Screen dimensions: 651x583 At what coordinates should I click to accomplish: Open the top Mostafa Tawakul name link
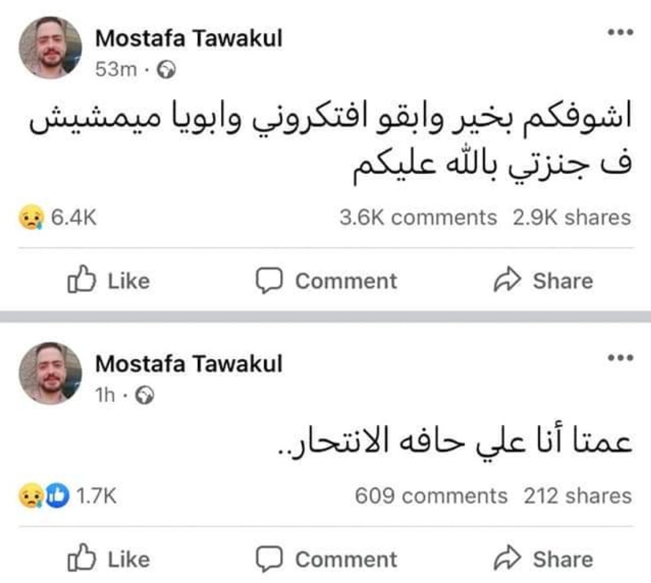coord(188,39)
